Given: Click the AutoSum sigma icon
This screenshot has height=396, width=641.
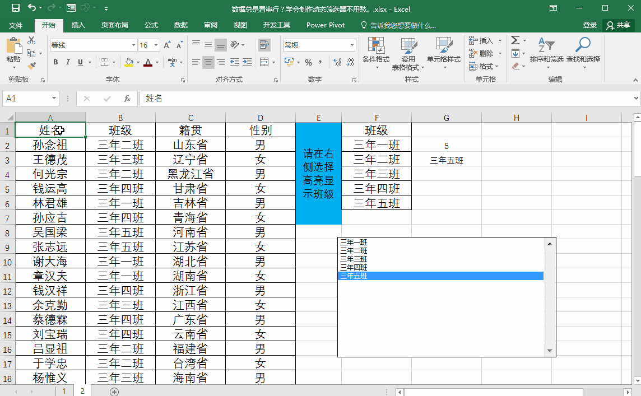Looking at the screenshot, I should [x=515, y=40].
